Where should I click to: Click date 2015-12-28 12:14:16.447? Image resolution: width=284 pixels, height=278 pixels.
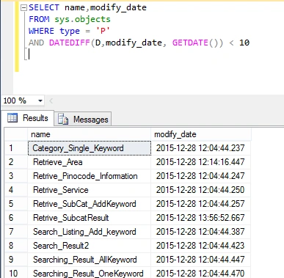click(201, 162)
